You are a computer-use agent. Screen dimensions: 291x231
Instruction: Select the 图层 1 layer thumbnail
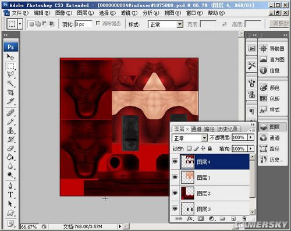coord(187,177)
